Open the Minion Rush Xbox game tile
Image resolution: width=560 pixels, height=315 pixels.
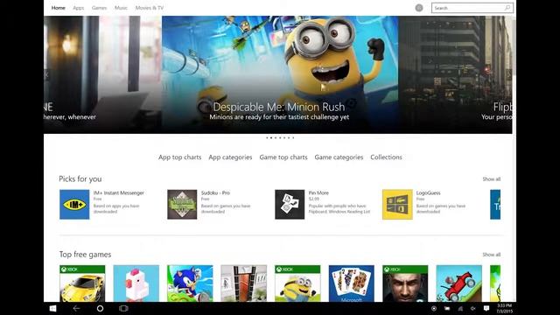[297, 283]
